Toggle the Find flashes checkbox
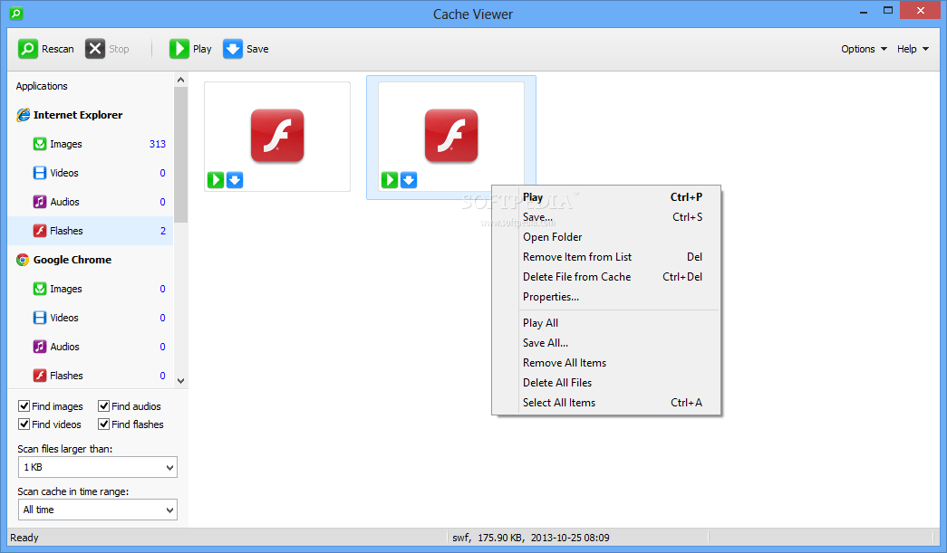 coord(104,424)
